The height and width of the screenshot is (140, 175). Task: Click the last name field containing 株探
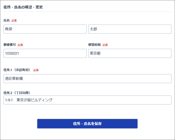point(45,29)
